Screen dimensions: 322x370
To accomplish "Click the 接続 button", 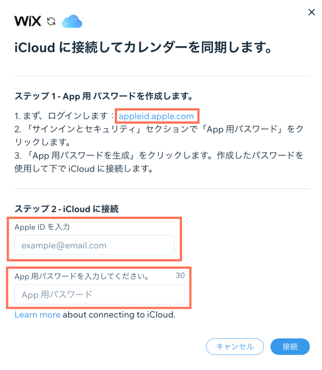I will (290, 347).
